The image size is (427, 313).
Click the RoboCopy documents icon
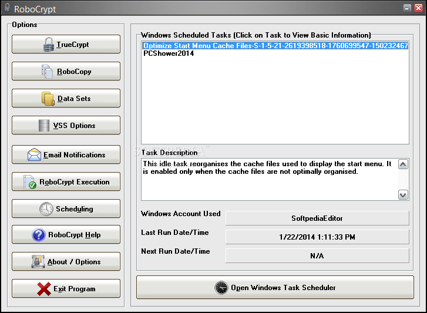[x=47, y=72]
